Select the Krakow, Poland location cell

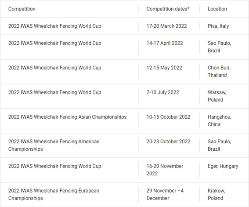point(217,194)
